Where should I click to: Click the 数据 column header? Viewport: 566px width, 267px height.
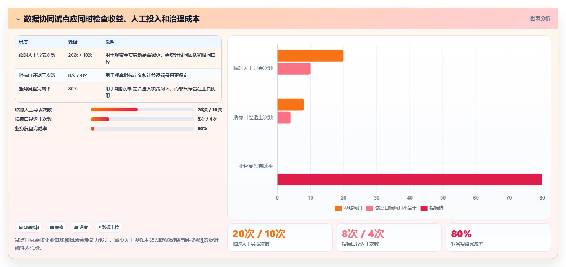pyautogui.click(x=73, y=42)
